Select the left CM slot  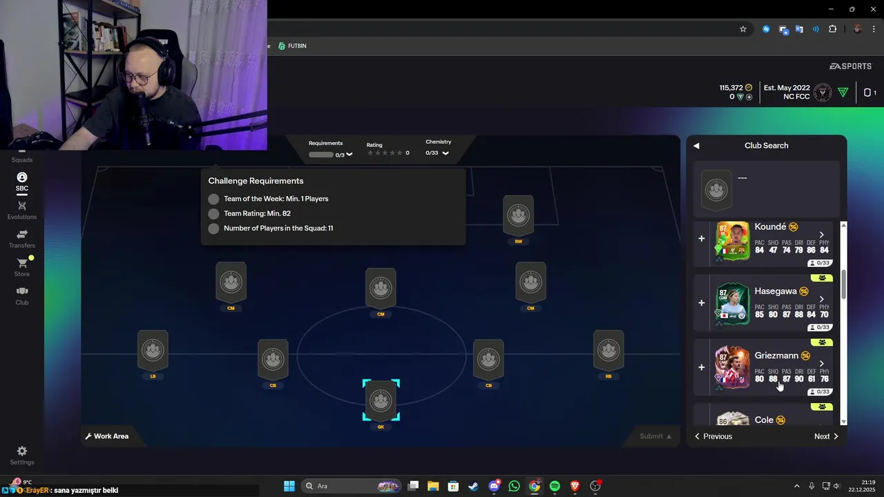[231, 282]
